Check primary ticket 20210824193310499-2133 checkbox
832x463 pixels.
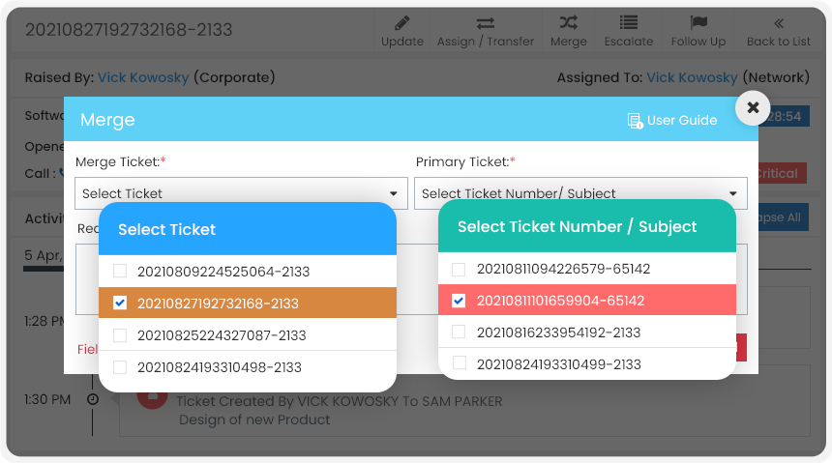tap(459, 363)
